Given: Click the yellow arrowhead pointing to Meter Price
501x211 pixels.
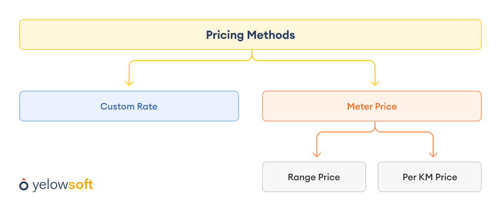Looking at the screenshot, I should tap(375, 83).
